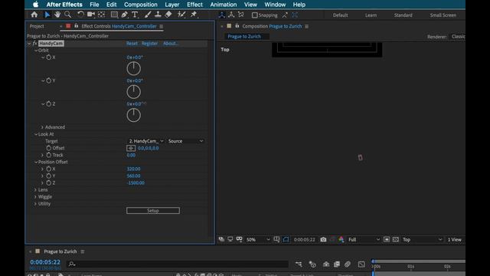This screenshot has height=276, width=490.
Task: Select the Pan Behind anchor point tool
Action: click(101, 15)
